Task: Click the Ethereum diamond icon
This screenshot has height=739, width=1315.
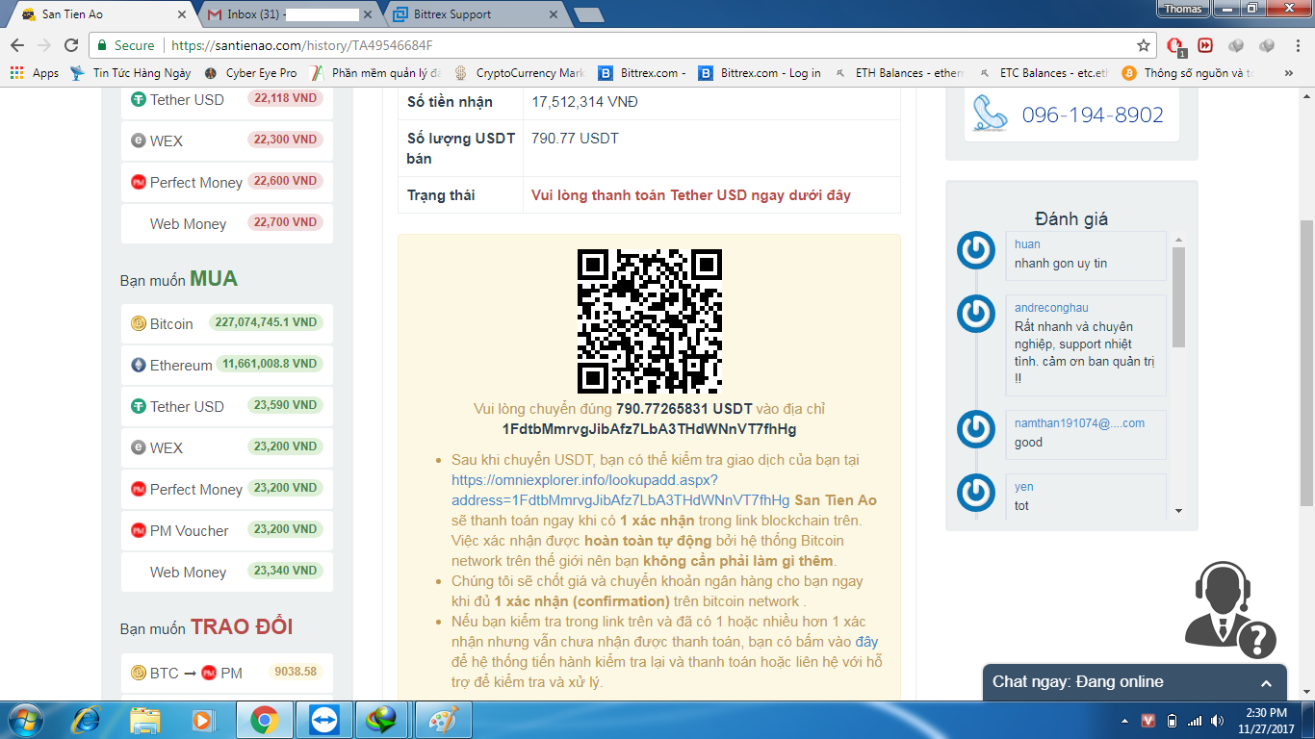Action: pos(139,365)
